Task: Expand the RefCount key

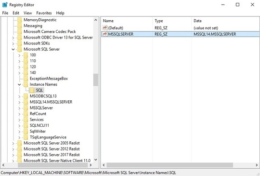Action: [x=19, y=114]
